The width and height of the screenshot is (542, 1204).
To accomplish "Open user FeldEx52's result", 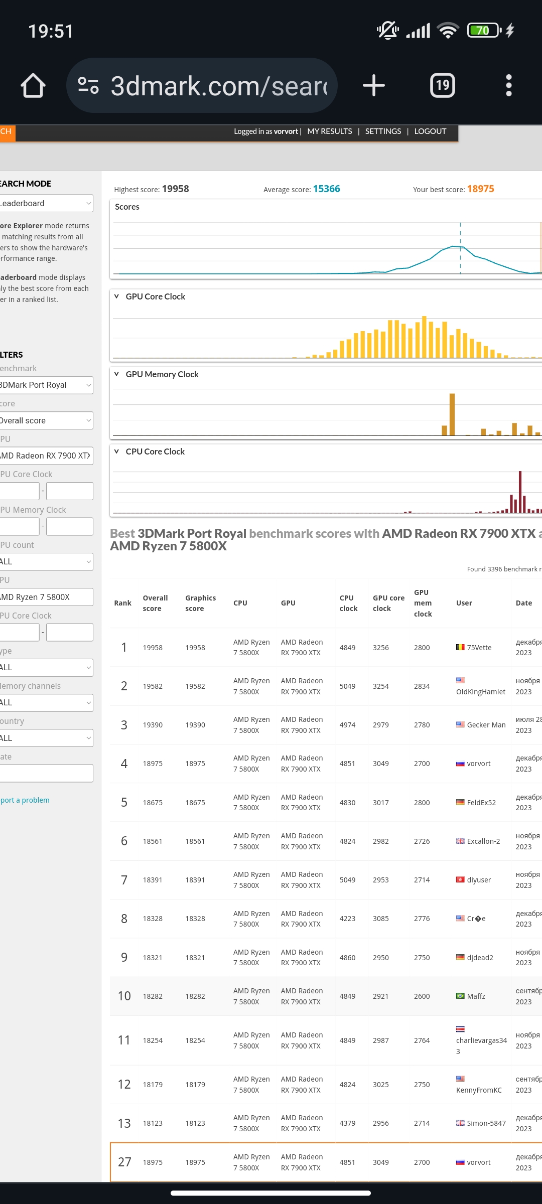I will (x=481, y=803).
